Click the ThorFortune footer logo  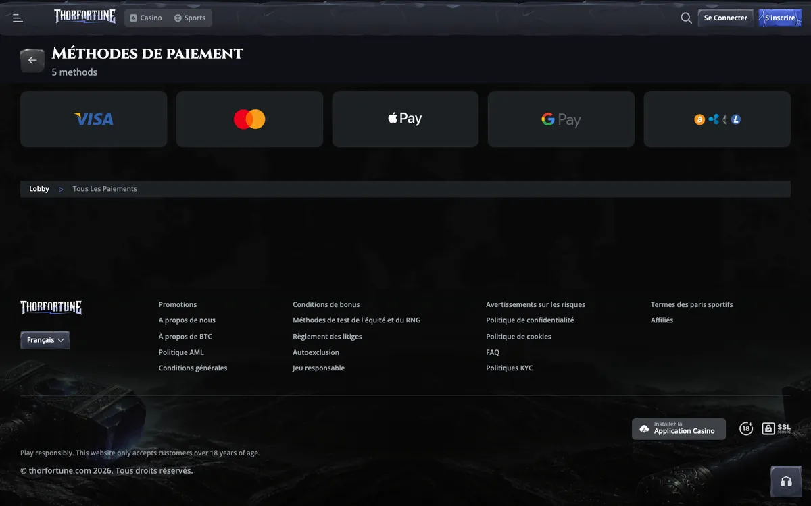coord(51,308)
